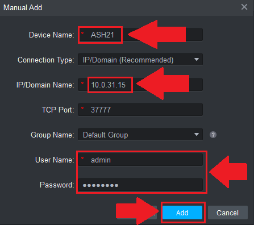This screenshot has width=254, height=225.
Task: Click the Group Name dropdown arrow
Action: pyautogui.click(x=197, y=135)
